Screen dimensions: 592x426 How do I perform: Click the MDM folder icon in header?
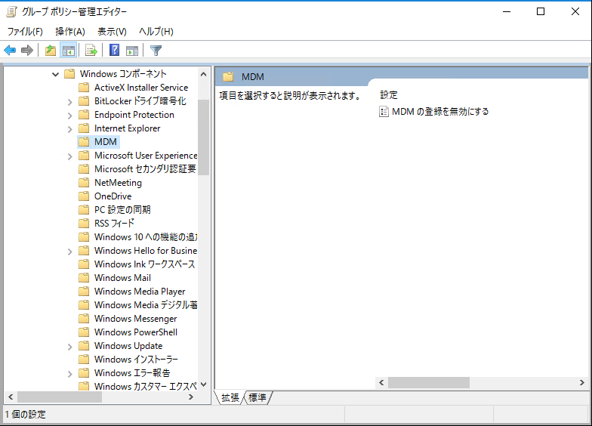228,77
